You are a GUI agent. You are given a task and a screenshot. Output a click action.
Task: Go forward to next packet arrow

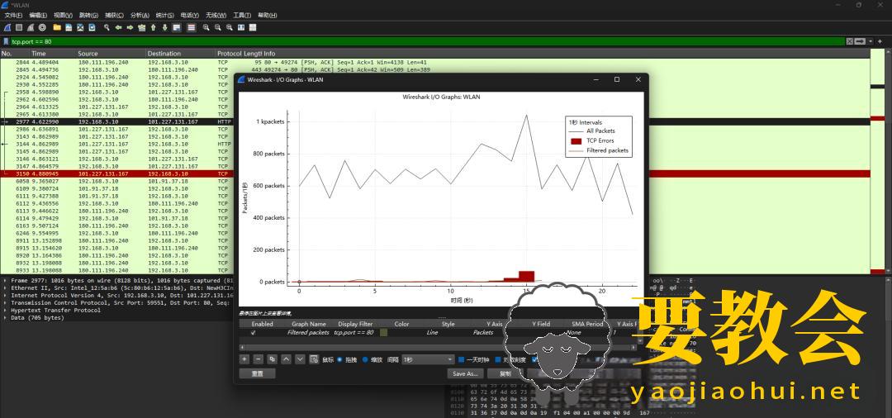130,27
